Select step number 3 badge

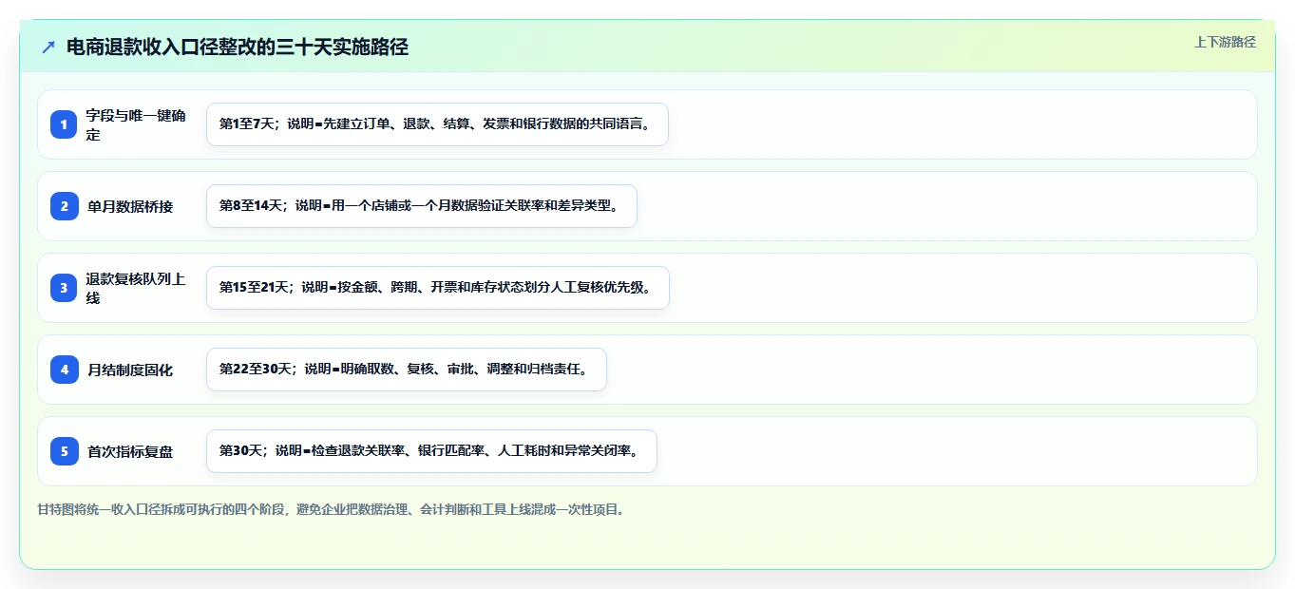(64, 288)
